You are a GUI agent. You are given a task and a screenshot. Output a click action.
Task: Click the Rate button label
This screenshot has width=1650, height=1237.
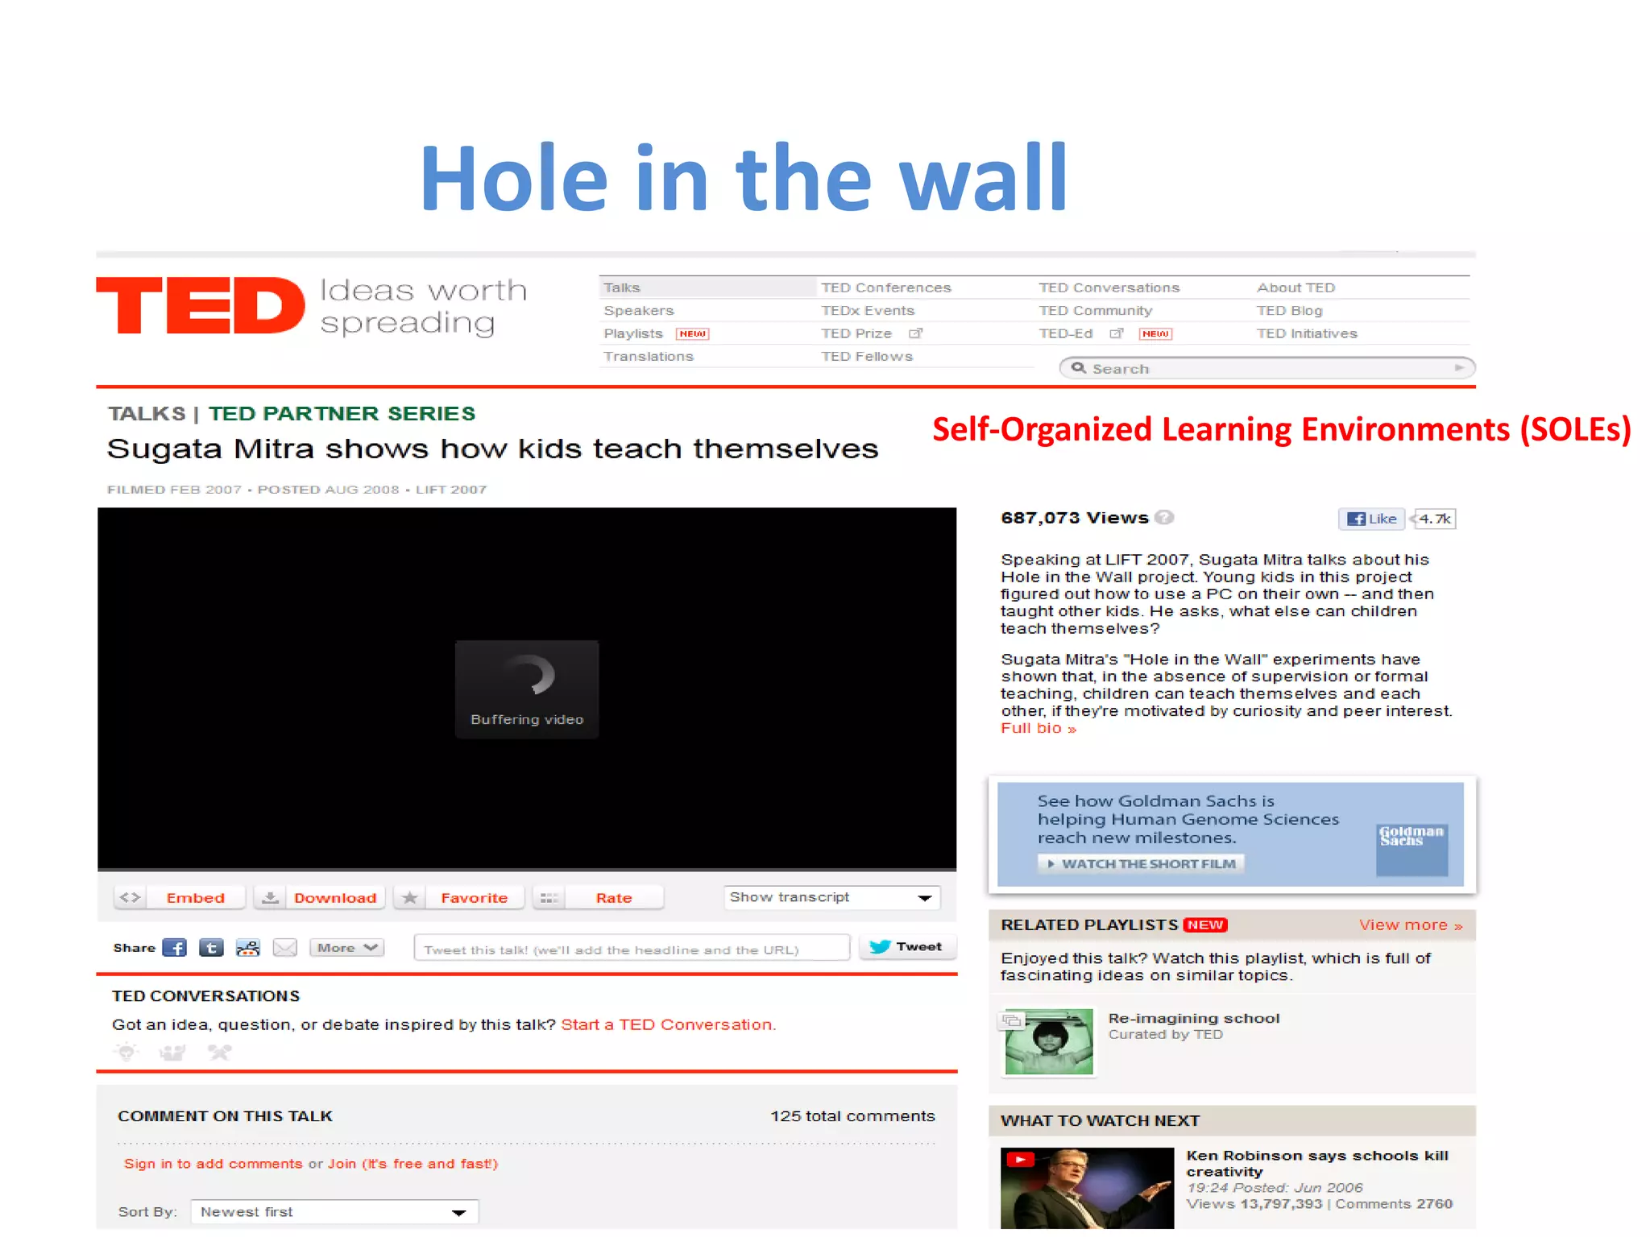pos(614,898)
